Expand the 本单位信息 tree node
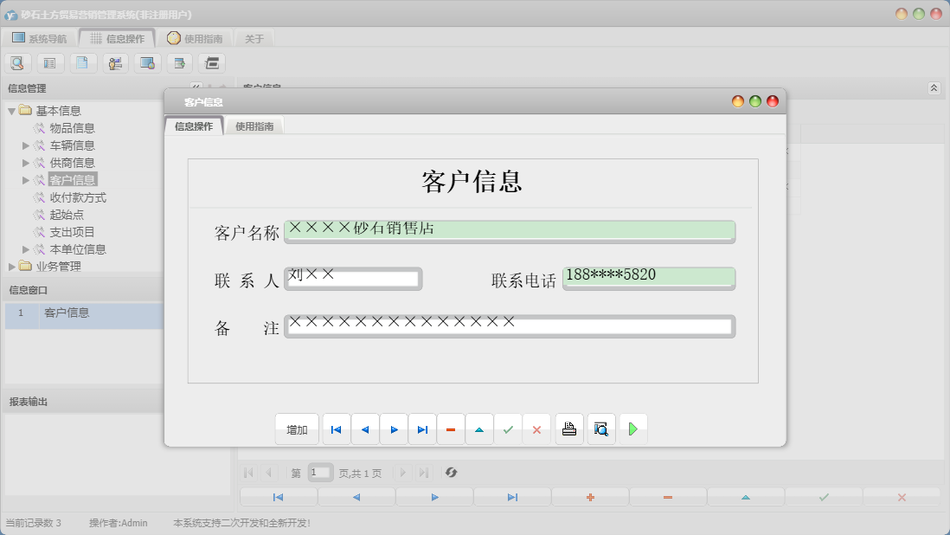The width and height of the screenshot is (950, 535). pos(26,248)
